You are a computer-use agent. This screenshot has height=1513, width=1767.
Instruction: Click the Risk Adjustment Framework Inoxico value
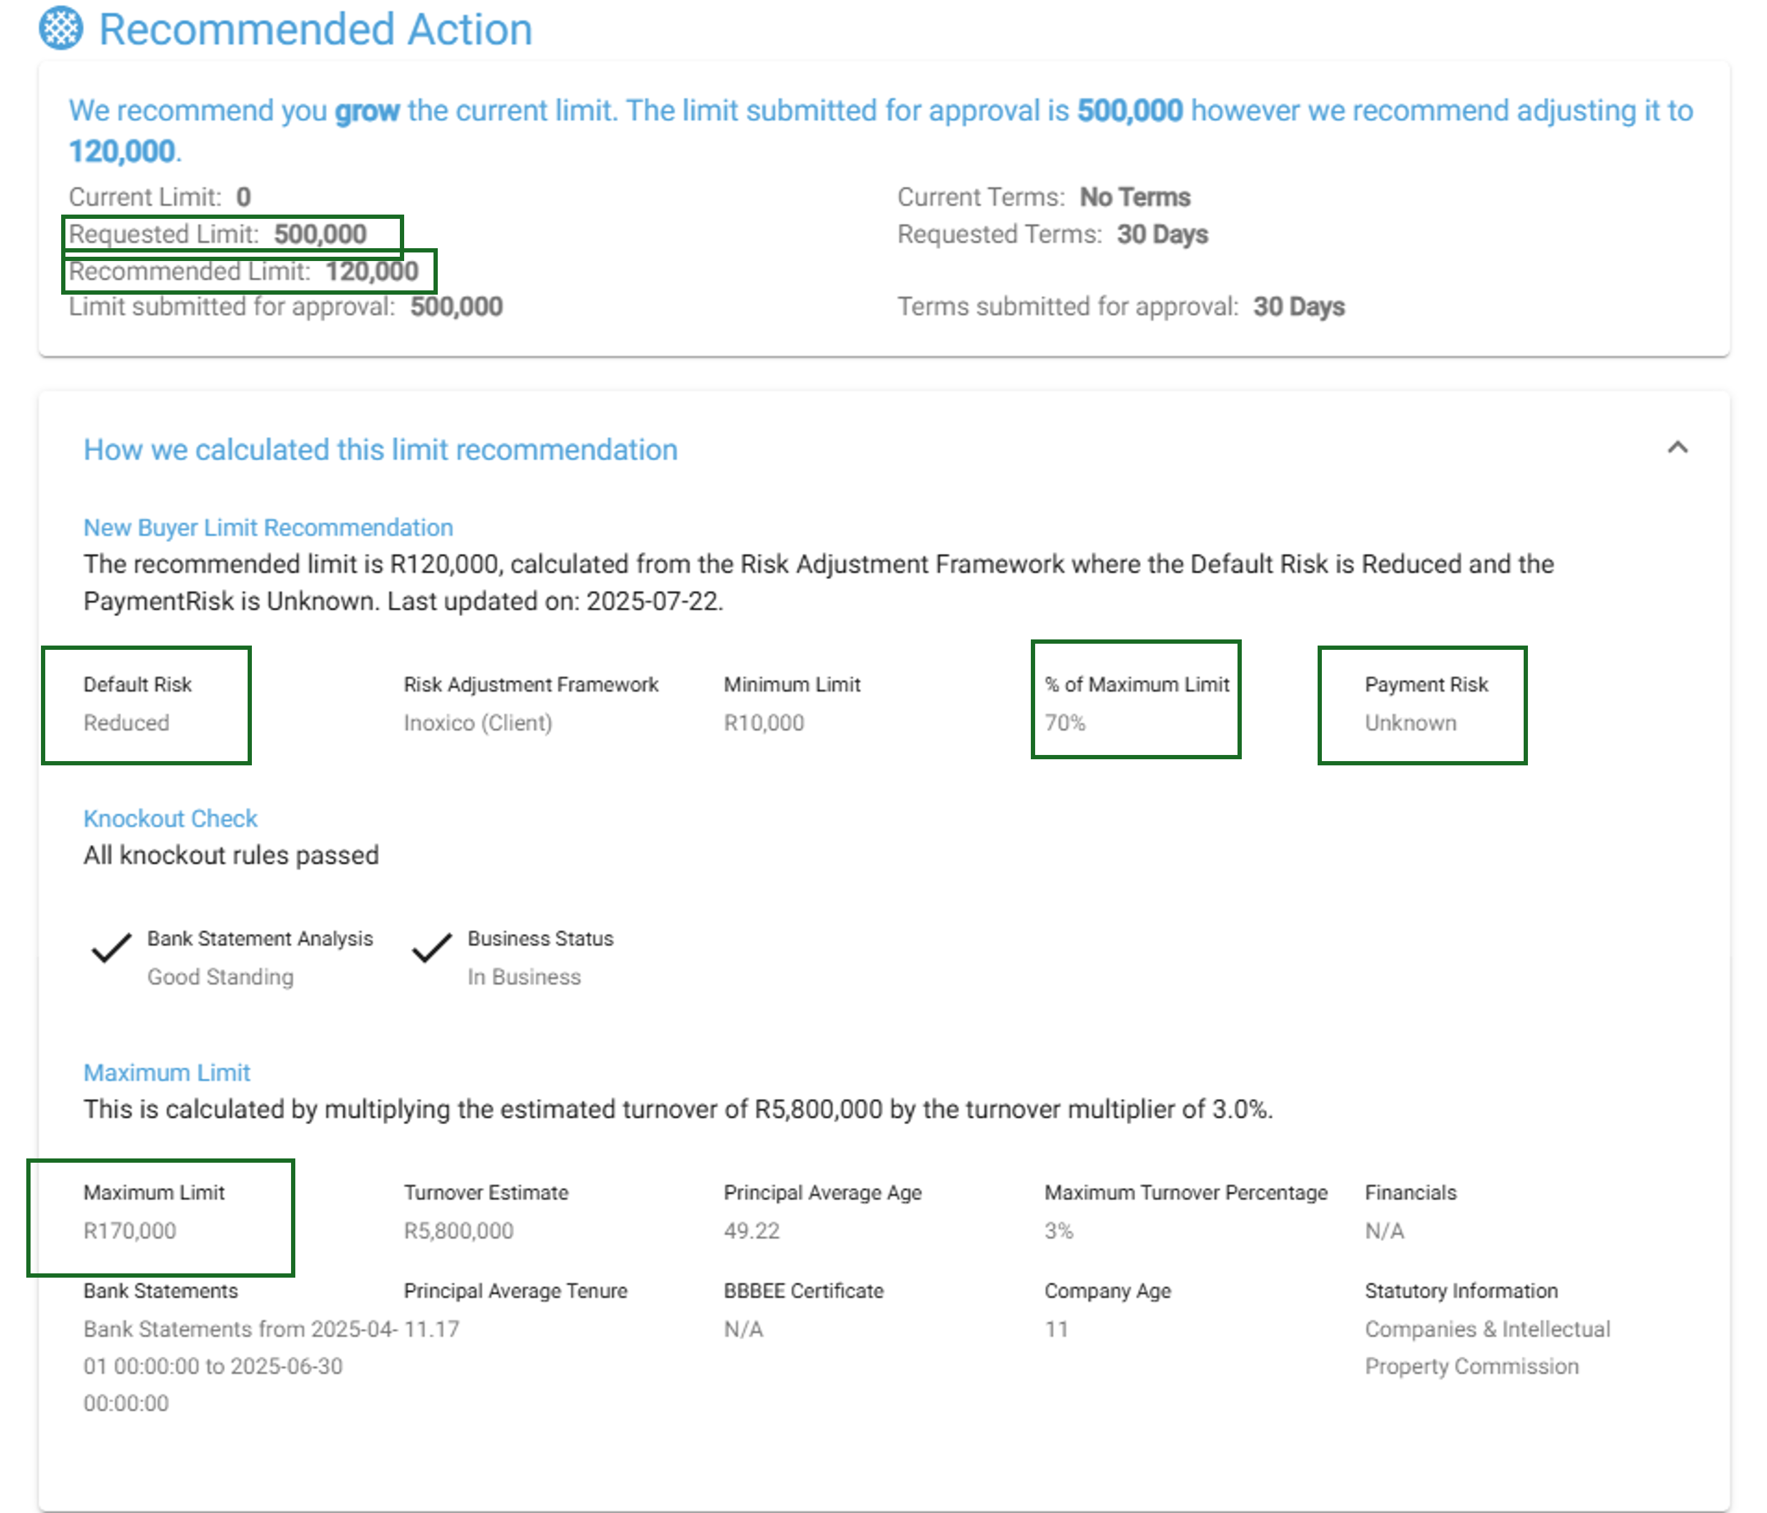pos(478,723)
